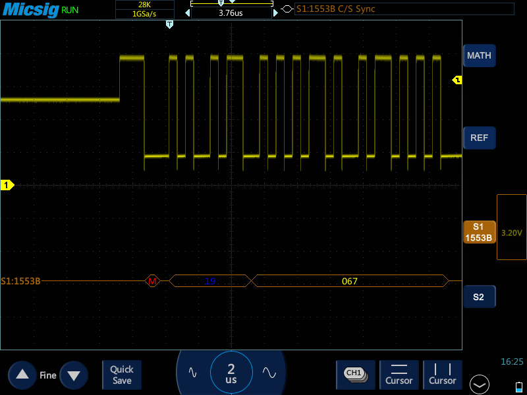Screen dimensions: 527x395
Task: Open the REF waveform menu
Action: point(479,138)
